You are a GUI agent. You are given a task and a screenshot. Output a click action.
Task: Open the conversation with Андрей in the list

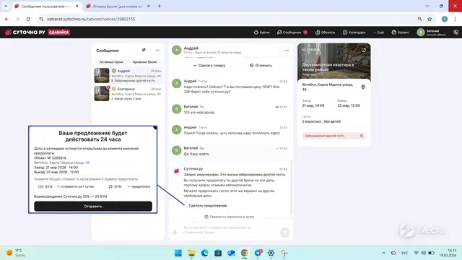click(x=128, y=75)
